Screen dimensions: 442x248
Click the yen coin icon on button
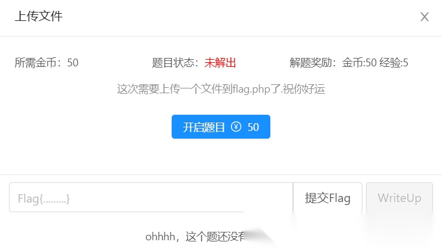pyautogui.click(x=236, y=127)
